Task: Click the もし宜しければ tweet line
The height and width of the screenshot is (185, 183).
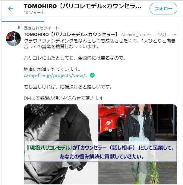Action: tap(68, 87)
